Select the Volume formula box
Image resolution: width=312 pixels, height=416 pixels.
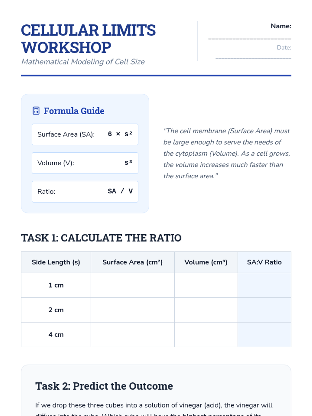pyautogui.click(x=85, y=163)
